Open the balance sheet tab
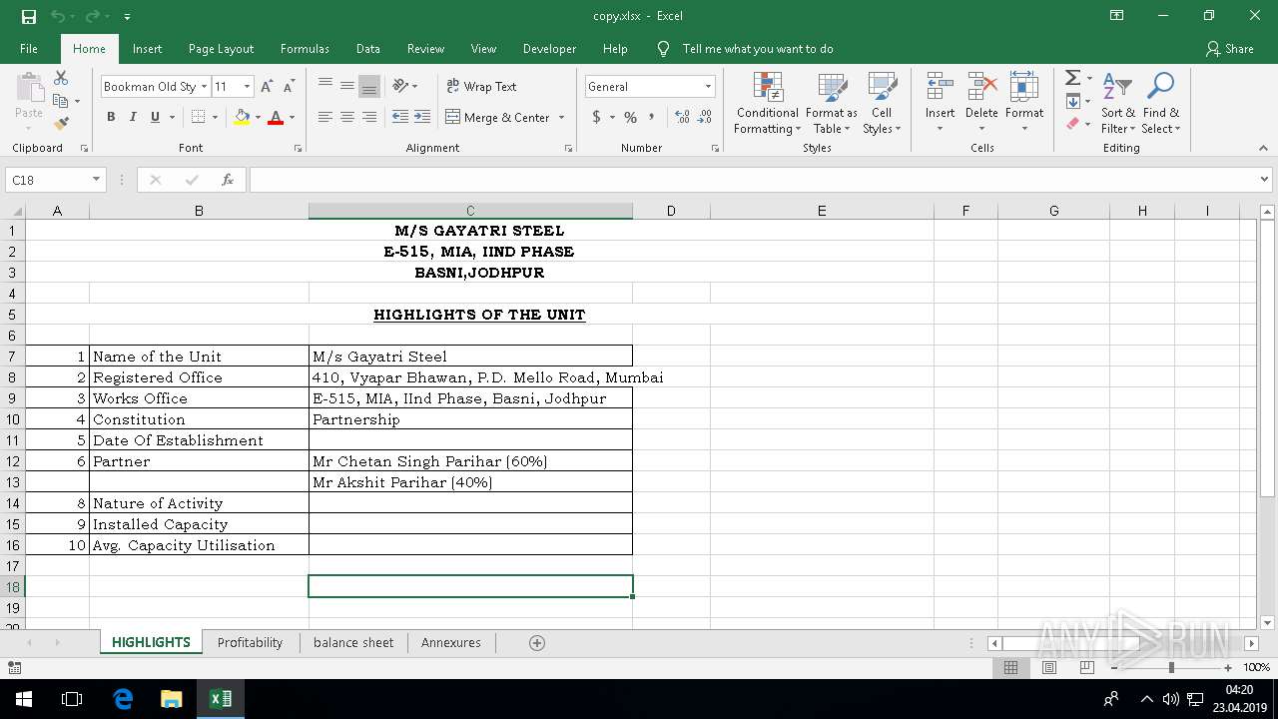 [353, 643]
